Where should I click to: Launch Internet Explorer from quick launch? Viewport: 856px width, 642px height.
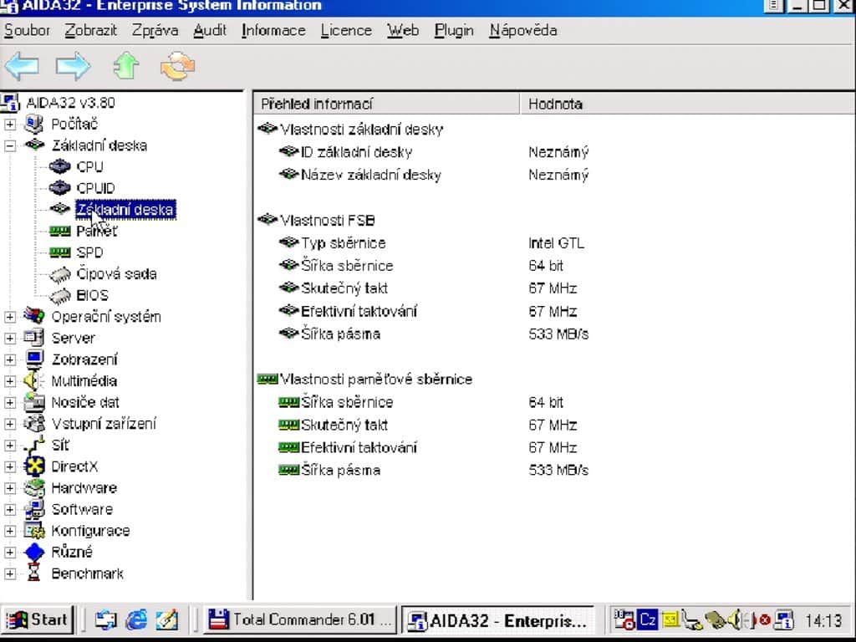coord(136,619)
